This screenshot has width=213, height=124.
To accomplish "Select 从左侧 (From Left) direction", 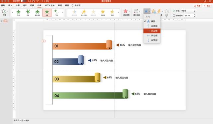I will point(152,31).
